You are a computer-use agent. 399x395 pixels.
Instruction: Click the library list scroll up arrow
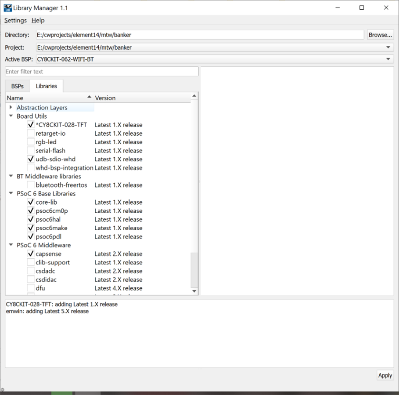194,96
